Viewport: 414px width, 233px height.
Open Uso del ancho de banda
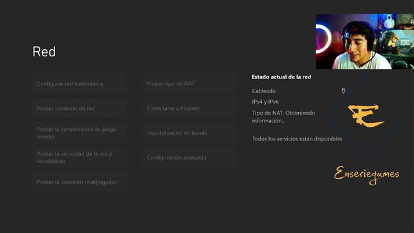point(190,133)
